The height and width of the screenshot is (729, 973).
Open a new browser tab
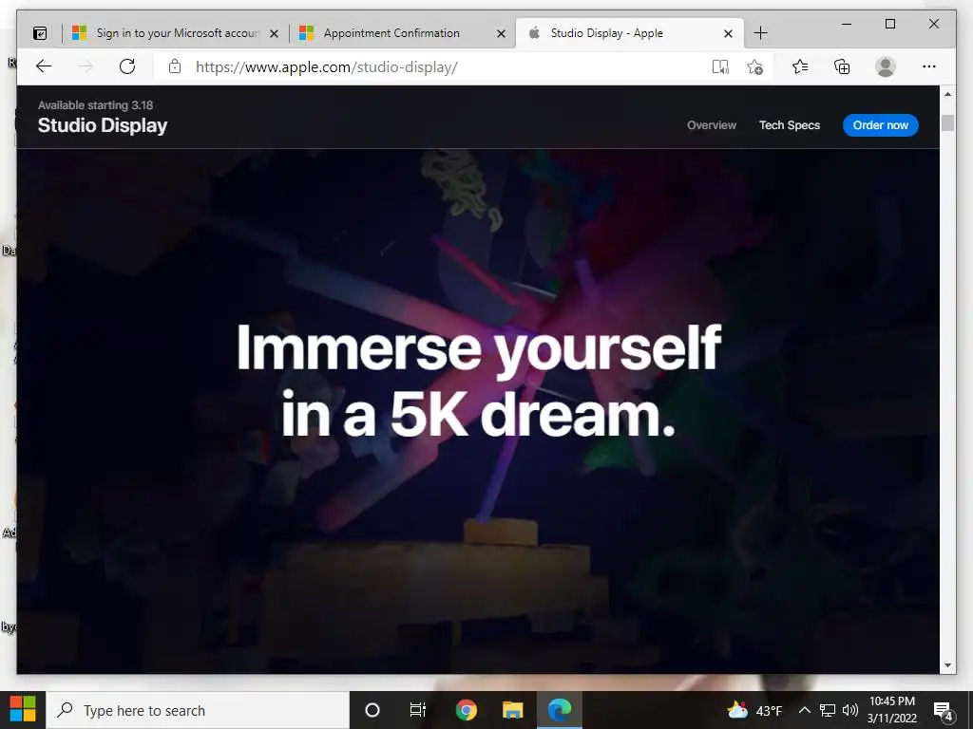(760, 33)
